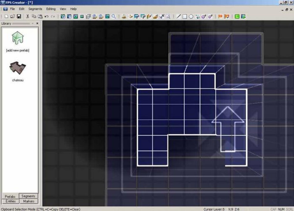Click the first purple checkmark tool icon
The width and height of the screenshot is (294, 211).
pyautogui.click(x=204, y=16)
